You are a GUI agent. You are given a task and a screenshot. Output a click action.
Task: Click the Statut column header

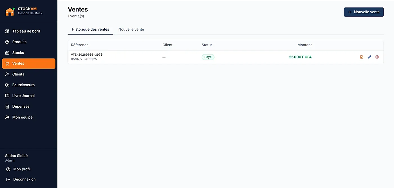(x=207, y=45)
